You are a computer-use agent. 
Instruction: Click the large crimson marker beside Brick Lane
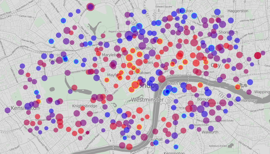pyautogui.click(x=257, y=56)
